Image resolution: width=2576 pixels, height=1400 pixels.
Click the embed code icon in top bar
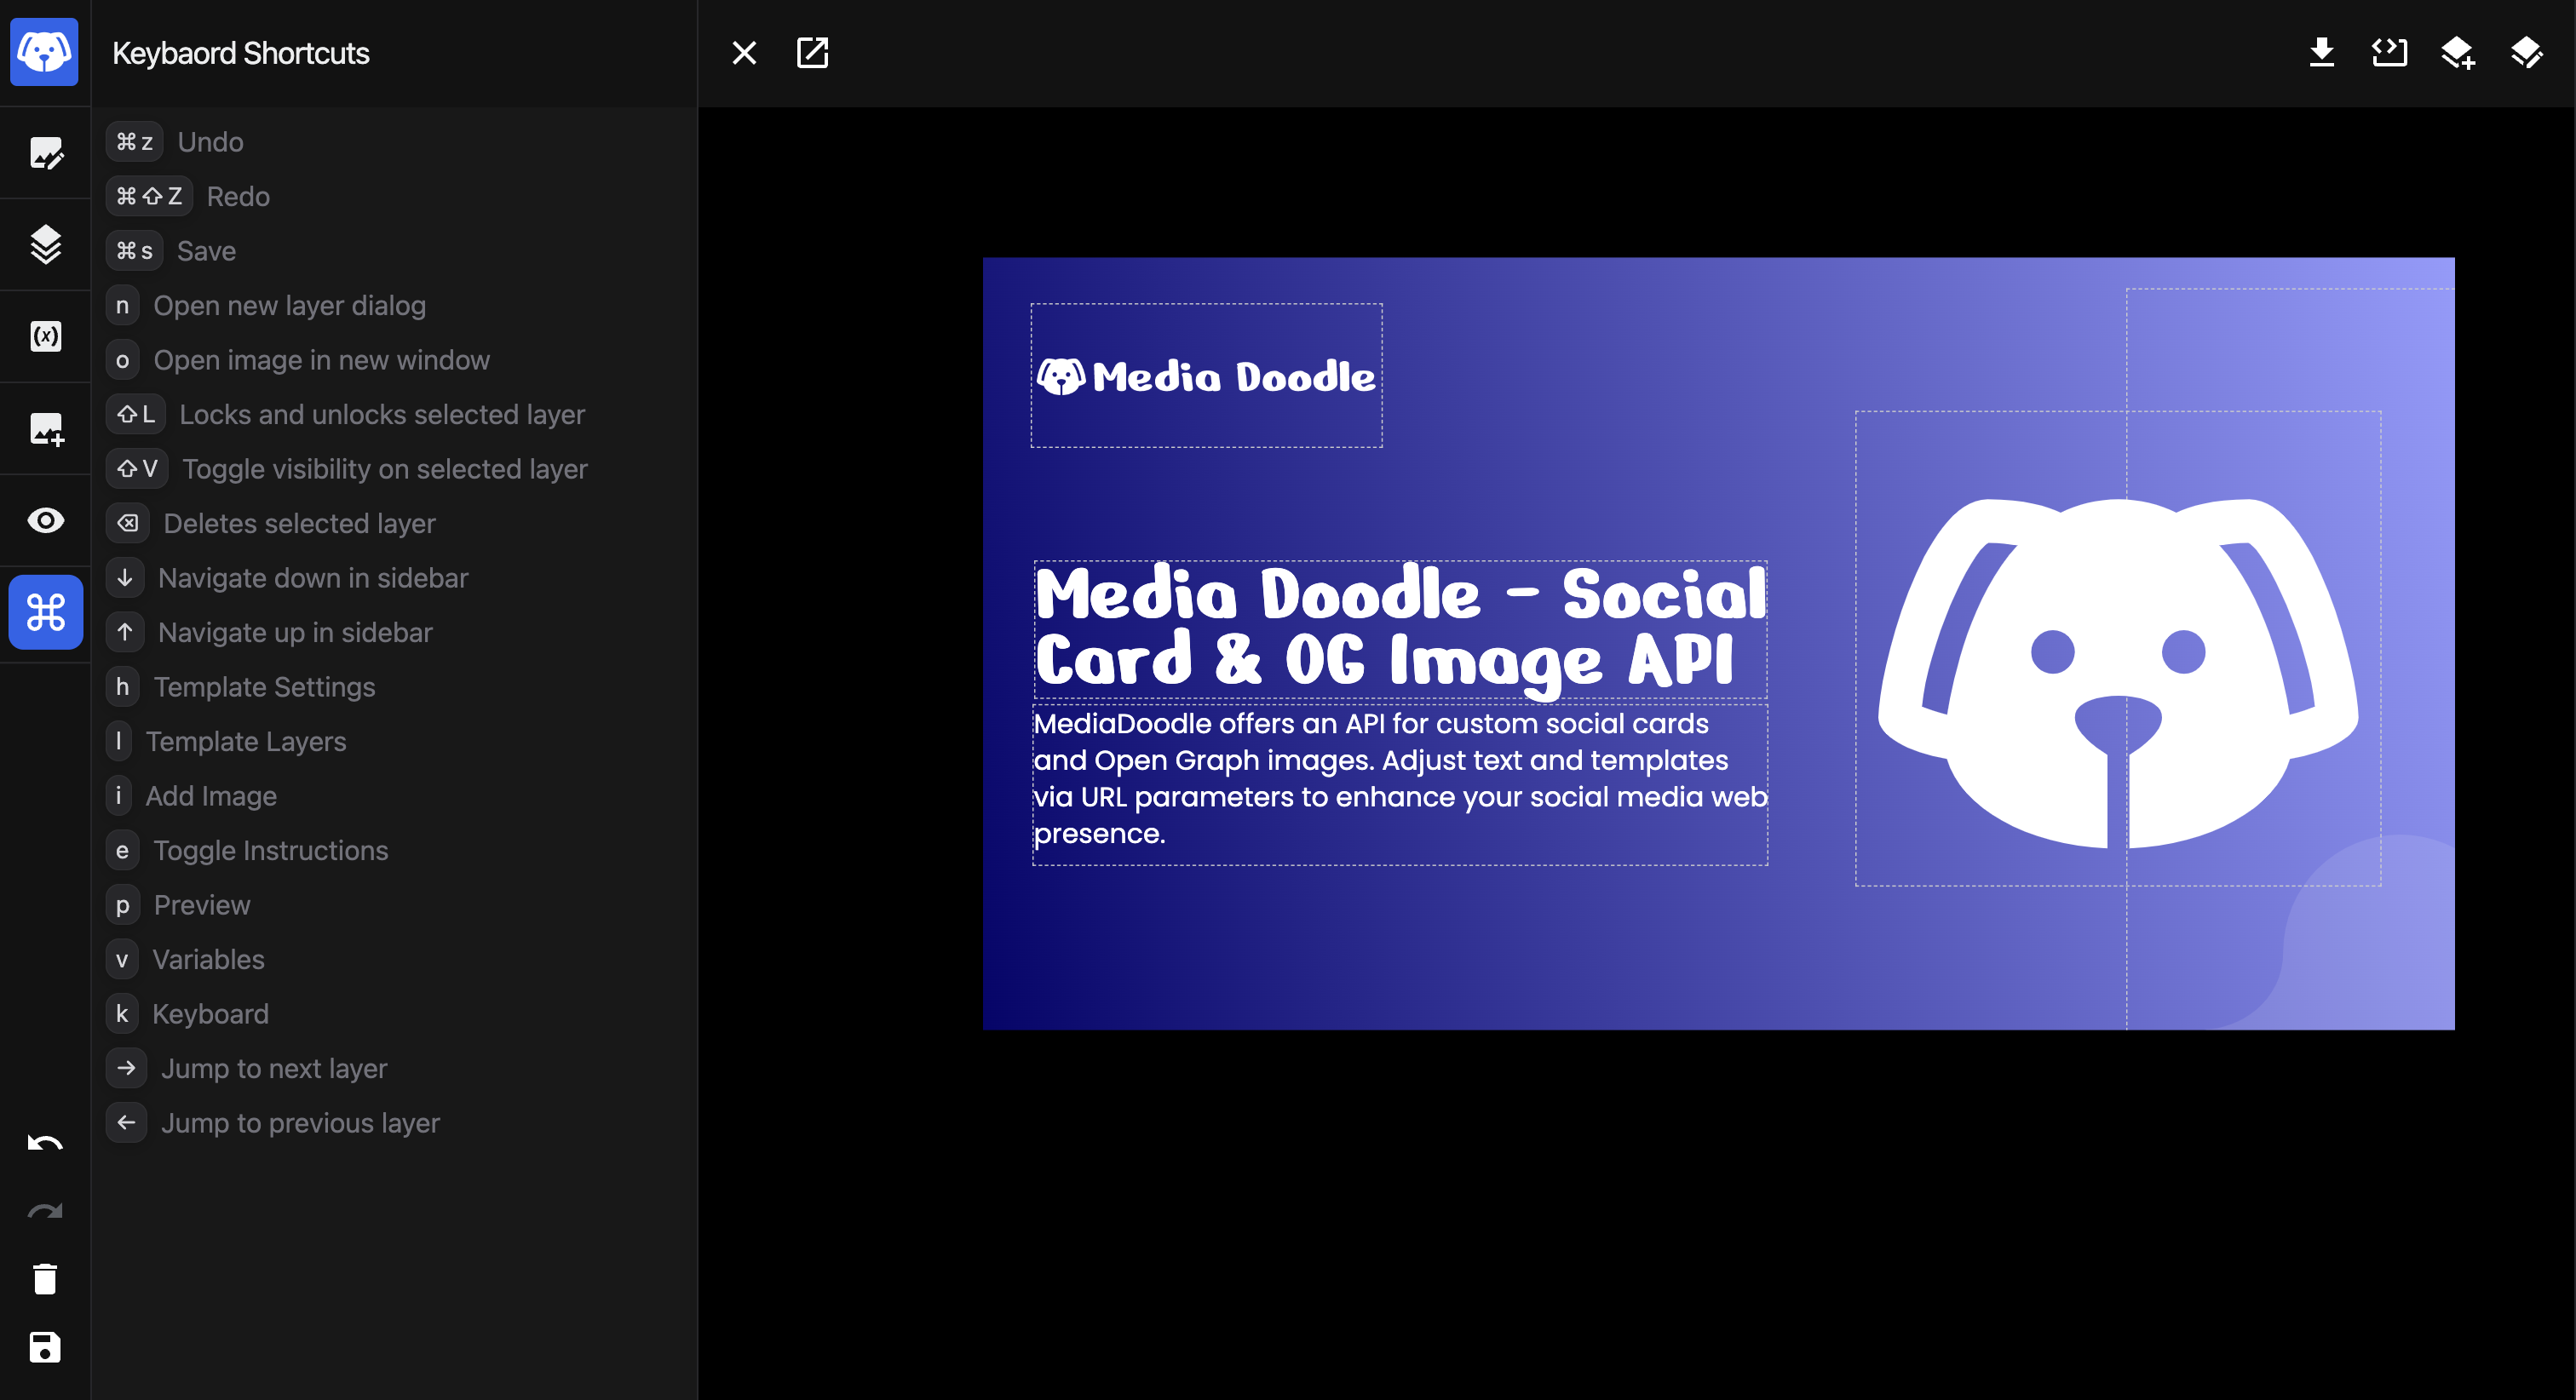[x=2390, y=52]
